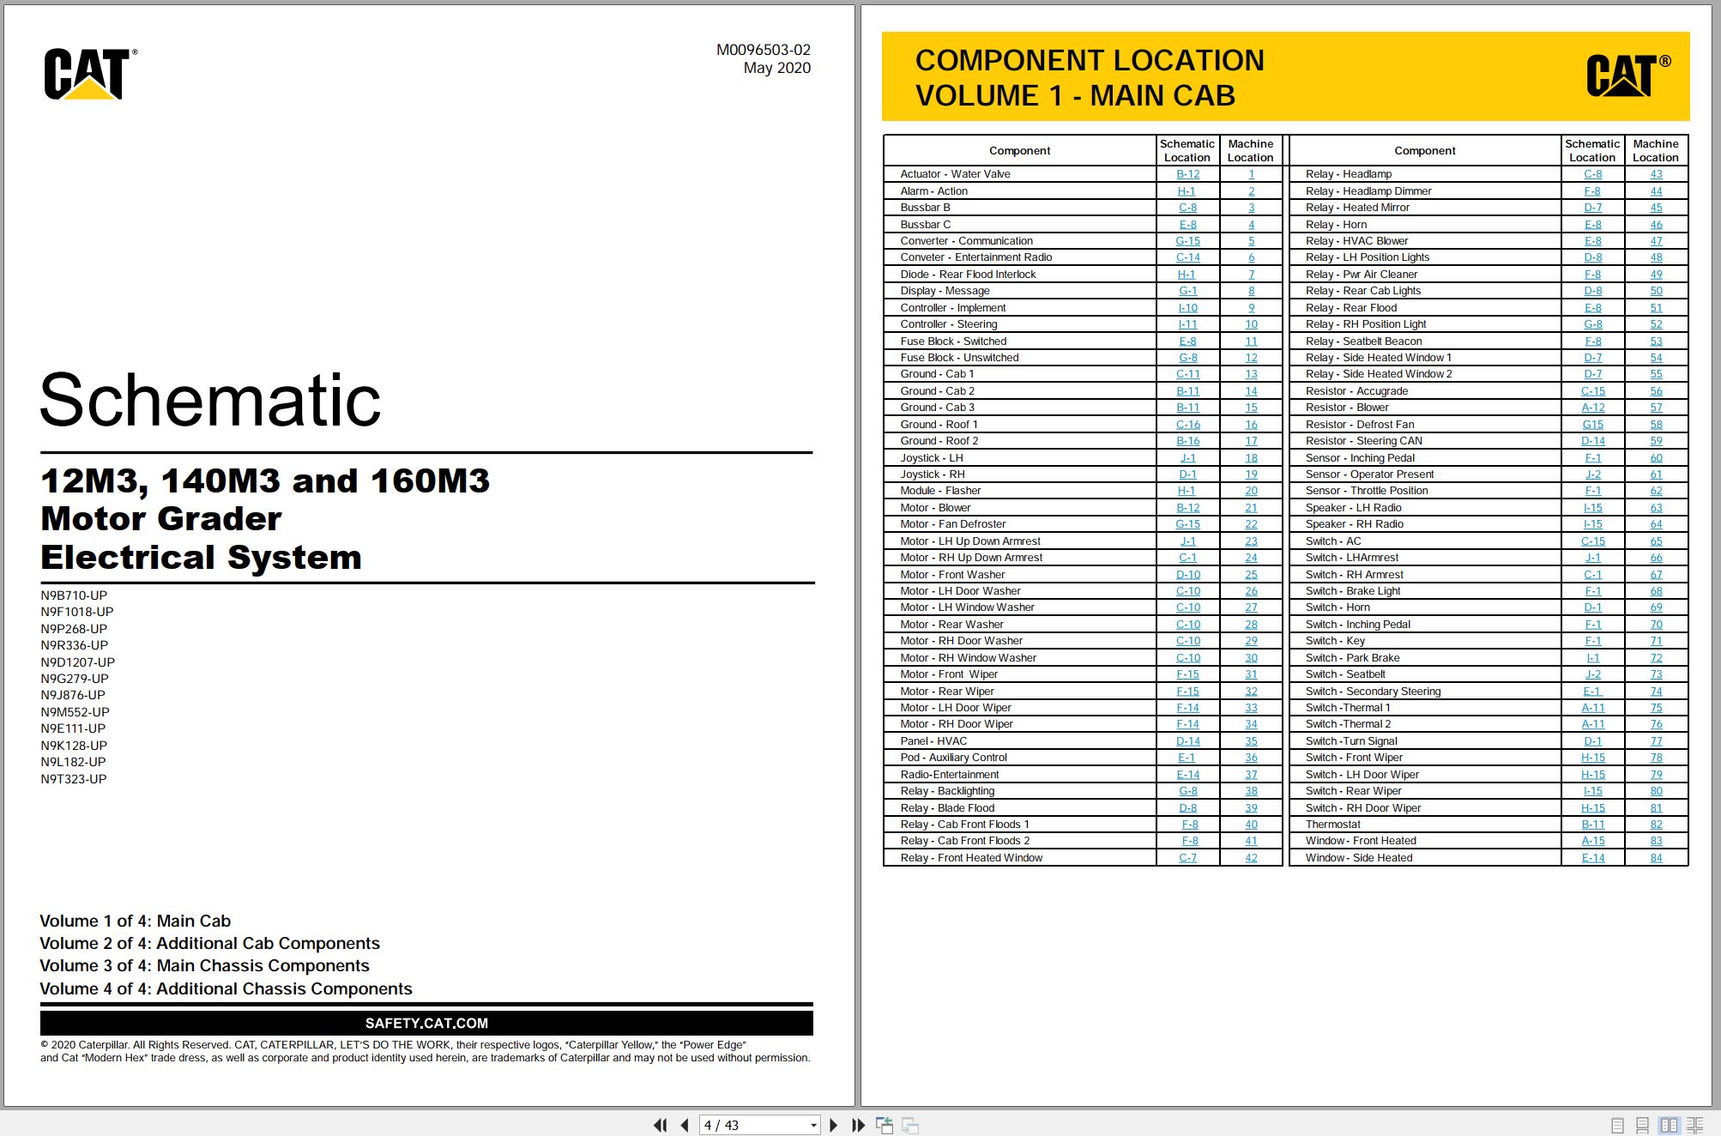
Task: Jump to last page button
Action: [858, 1125]
